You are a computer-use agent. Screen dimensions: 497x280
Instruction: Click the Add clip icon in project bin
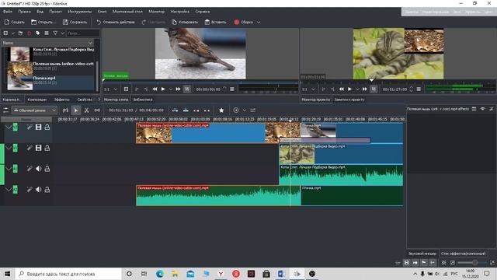pyautogui.click(x=5, y=33)
